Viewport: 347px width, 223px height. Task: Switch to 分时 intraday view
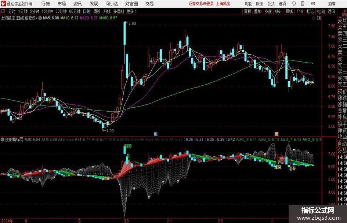tap(12, 11)
